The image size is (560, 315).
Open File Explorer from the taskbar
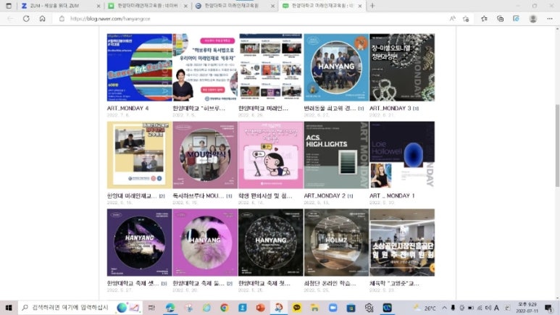(x=314, y=308)
